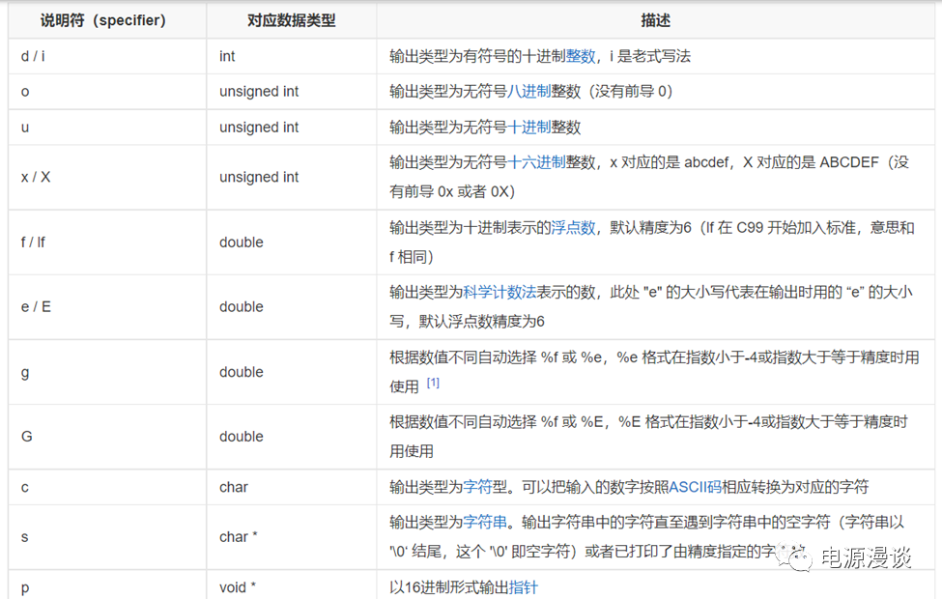Select the 'char *' data type cell
942x599 pixels.
tap(238, 537)
